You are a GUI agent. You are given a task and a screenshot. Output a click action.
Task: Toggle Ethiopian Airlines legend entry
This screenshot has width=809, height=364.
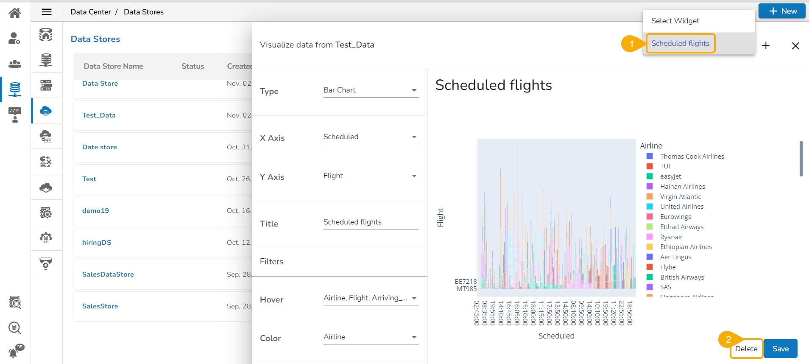(686, 247)
